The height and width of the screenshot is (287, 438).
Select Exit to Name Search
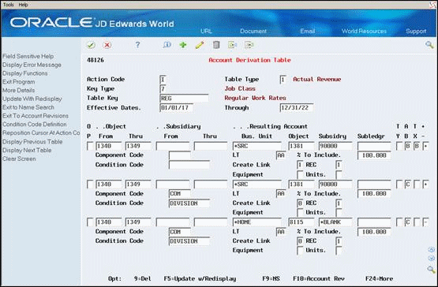point(28,107)
